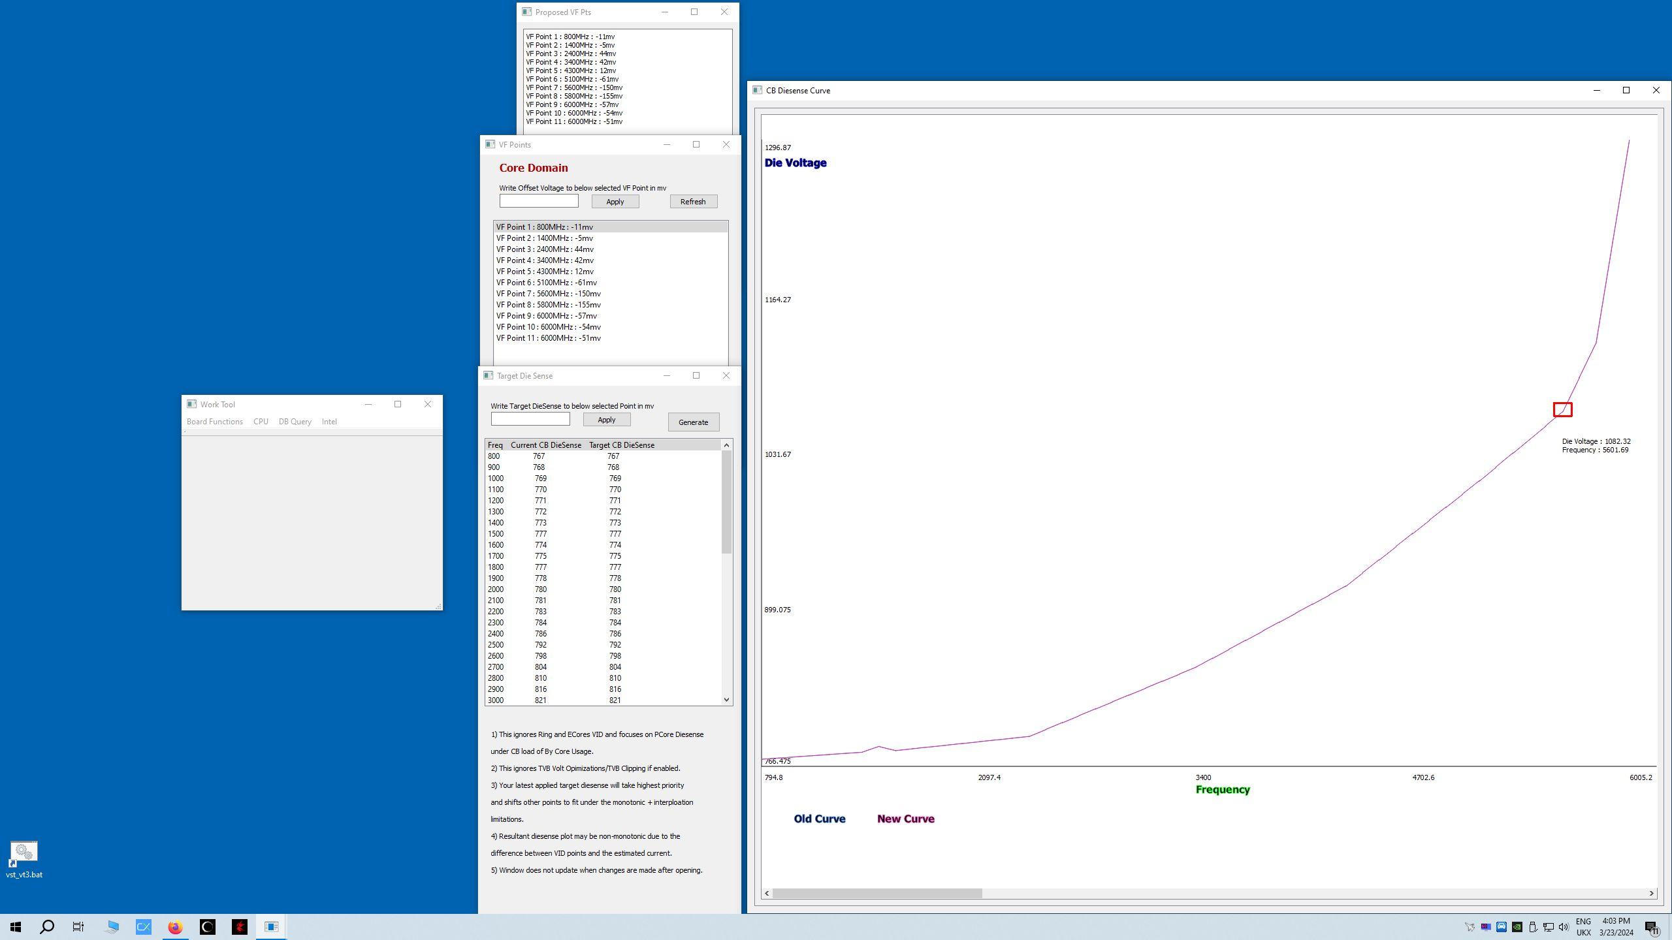Click the volume speaker tray icon

(1564, 927)
